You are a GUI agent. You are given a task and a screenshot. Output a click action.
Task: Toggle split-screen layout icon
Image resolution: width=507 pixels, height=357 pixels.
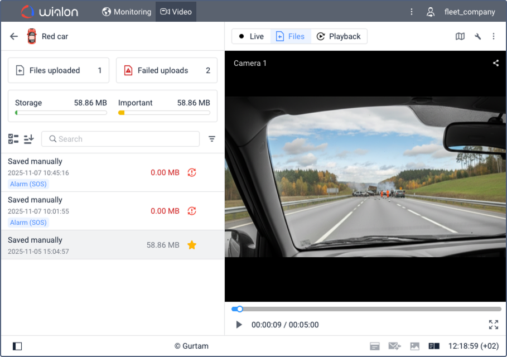(x=434, y=346)
